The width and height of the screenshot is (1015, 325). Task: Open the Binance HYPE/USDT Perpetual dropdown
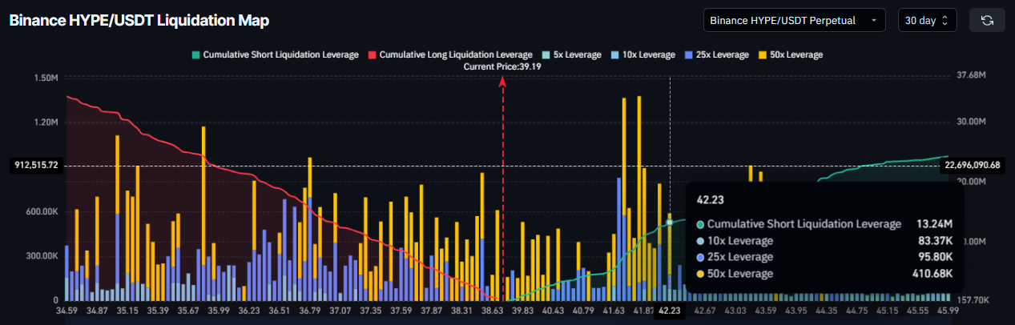794,20
